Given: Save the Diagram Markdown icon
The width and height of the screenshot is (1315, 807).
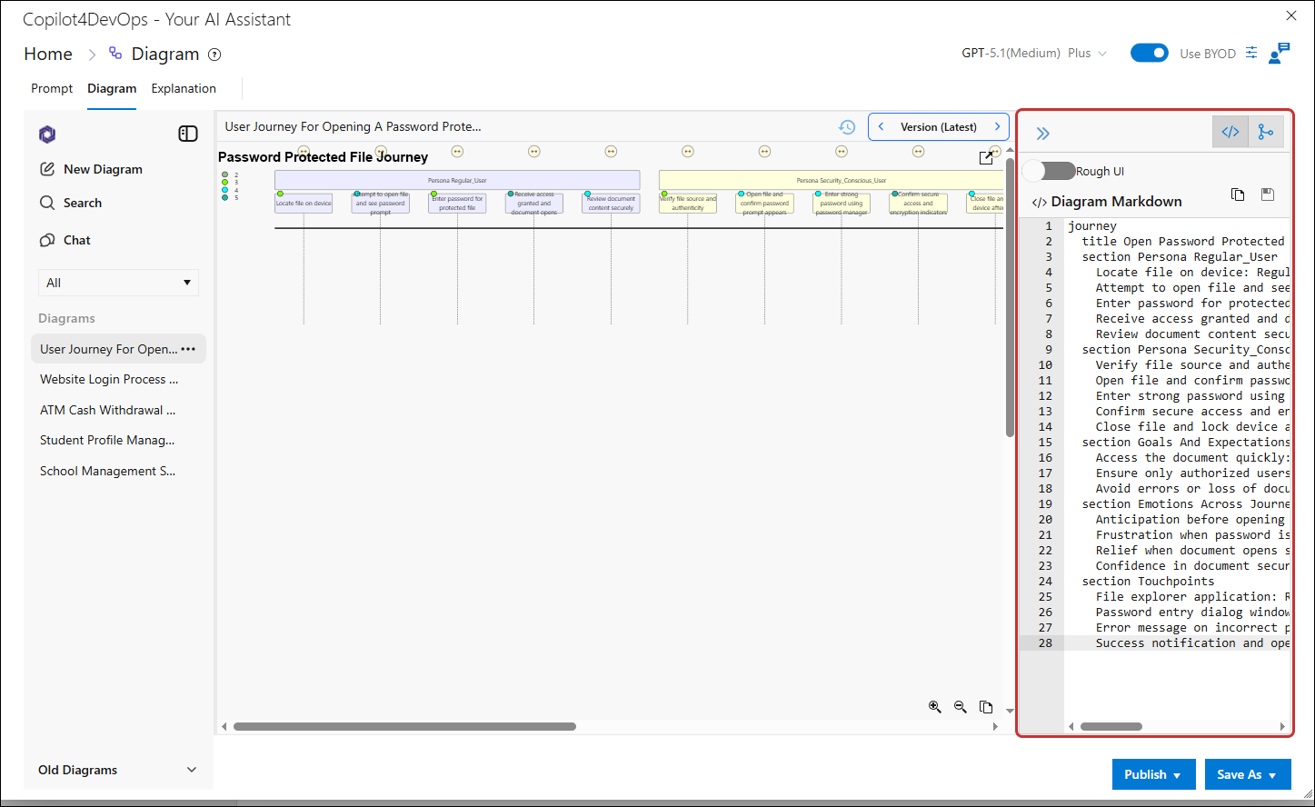Looking at the screenshot, I should click(x=1268, y=194).
